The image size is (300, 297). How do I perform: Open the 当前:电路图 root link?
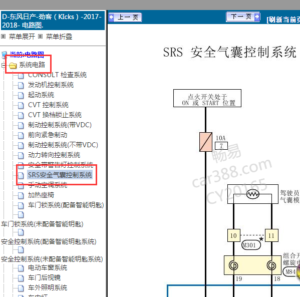(x=27, y=55)
